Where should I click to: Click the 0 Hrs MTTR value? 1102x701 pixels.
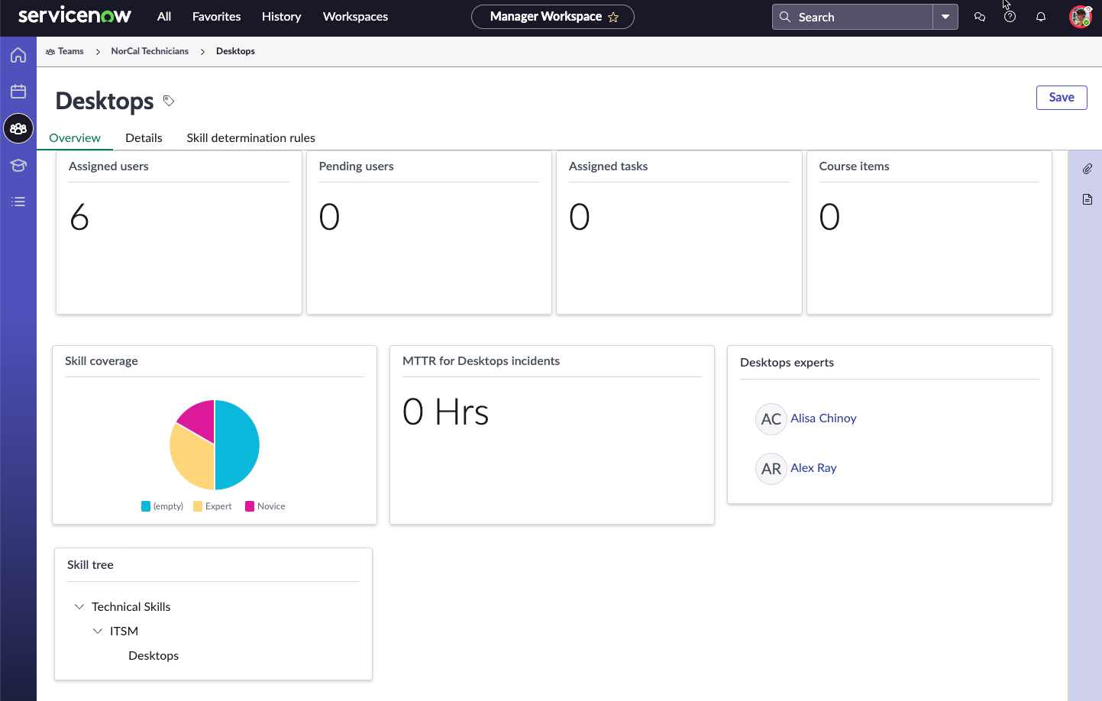(446, 412)
